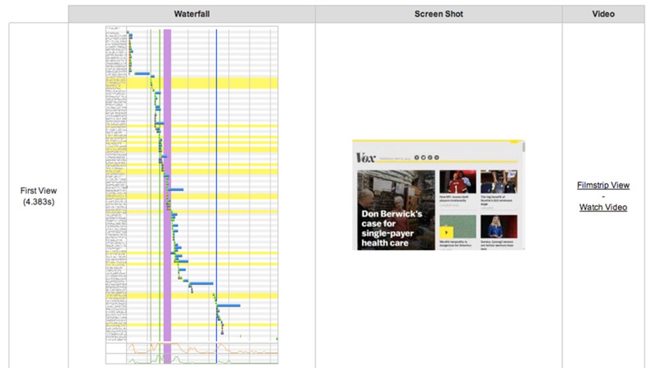
Task: Select the First View (4.383s) row label
Action: tap(39, 196)
